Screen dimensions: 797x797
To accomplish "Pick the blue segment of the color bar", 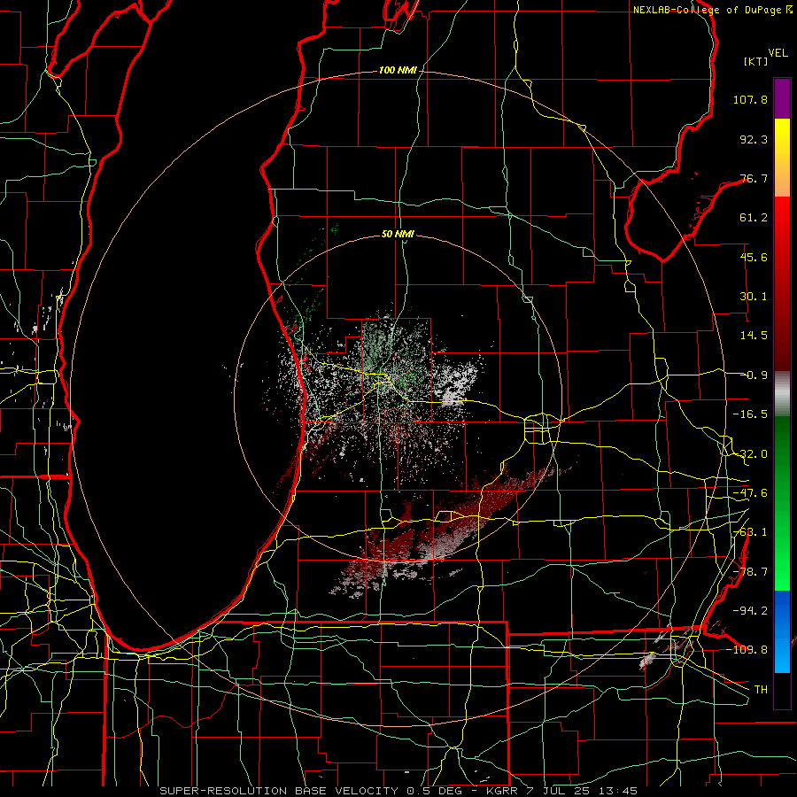I will click(782, 631).
